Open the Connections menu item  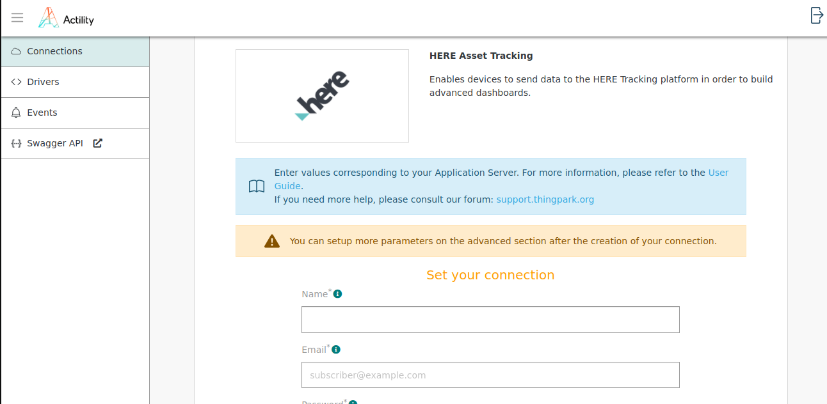76,51
